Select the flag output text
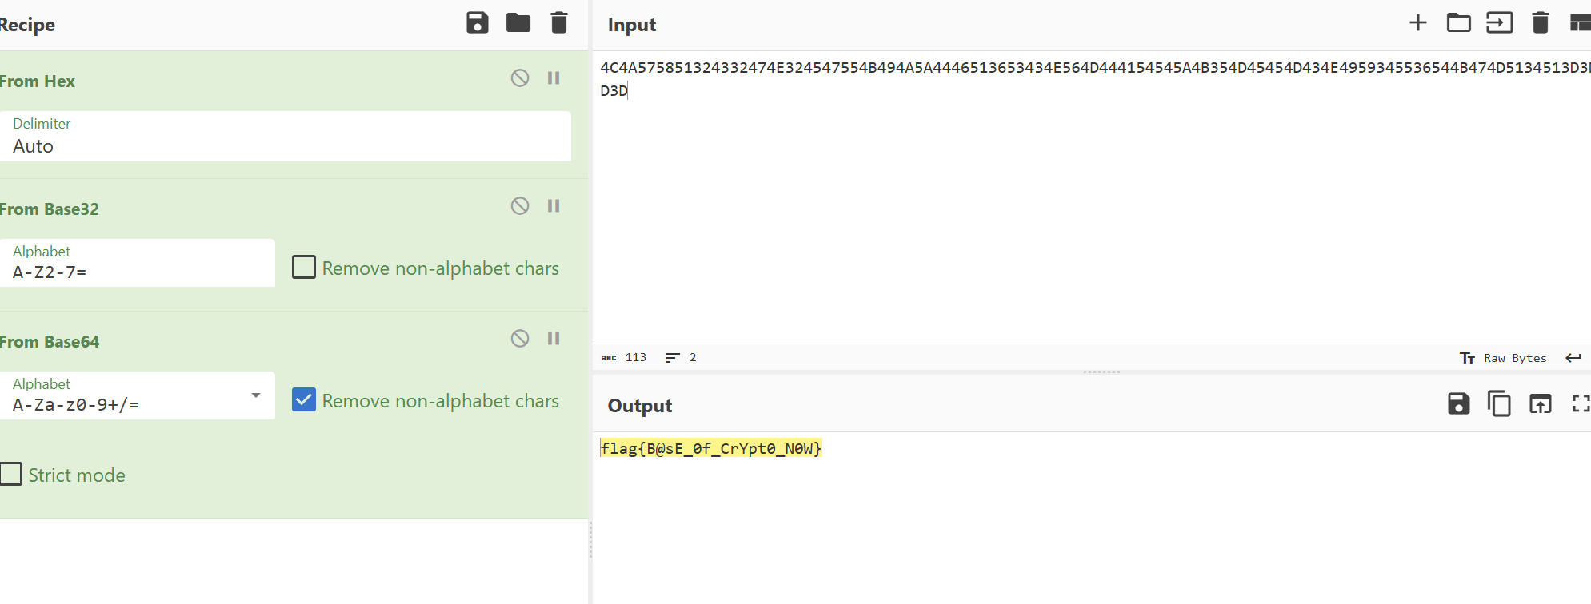The width and height of the screenshot is (1591, 604). 711,448
